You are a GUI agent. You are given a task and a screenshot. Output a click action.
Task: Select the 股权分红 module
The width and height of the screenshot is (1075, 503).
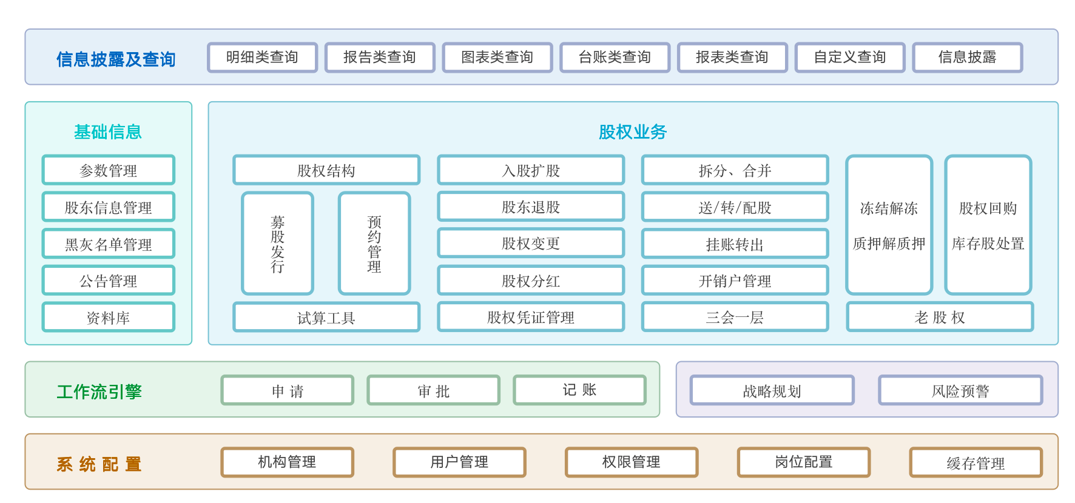click(x=530, y=281)
